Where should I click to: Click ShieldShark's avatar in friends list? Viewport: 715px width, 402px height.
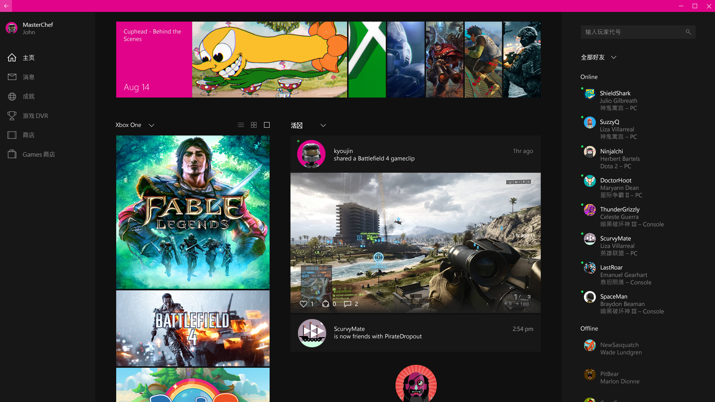point(590,94)
